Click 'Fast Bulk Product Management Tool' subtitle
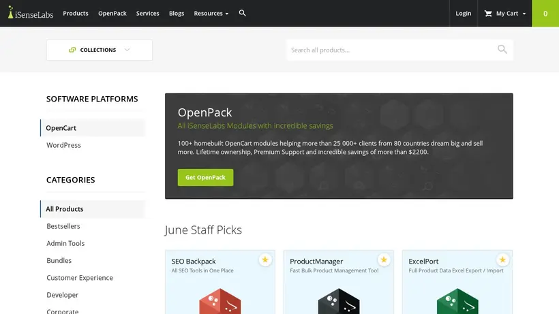 pos(334,270)
